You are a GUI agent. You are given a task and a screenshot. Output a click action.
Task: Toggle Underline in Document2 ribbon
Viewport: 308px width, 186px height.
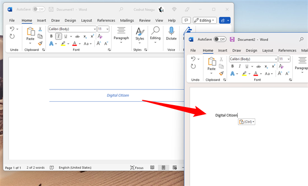coord(247,66)
